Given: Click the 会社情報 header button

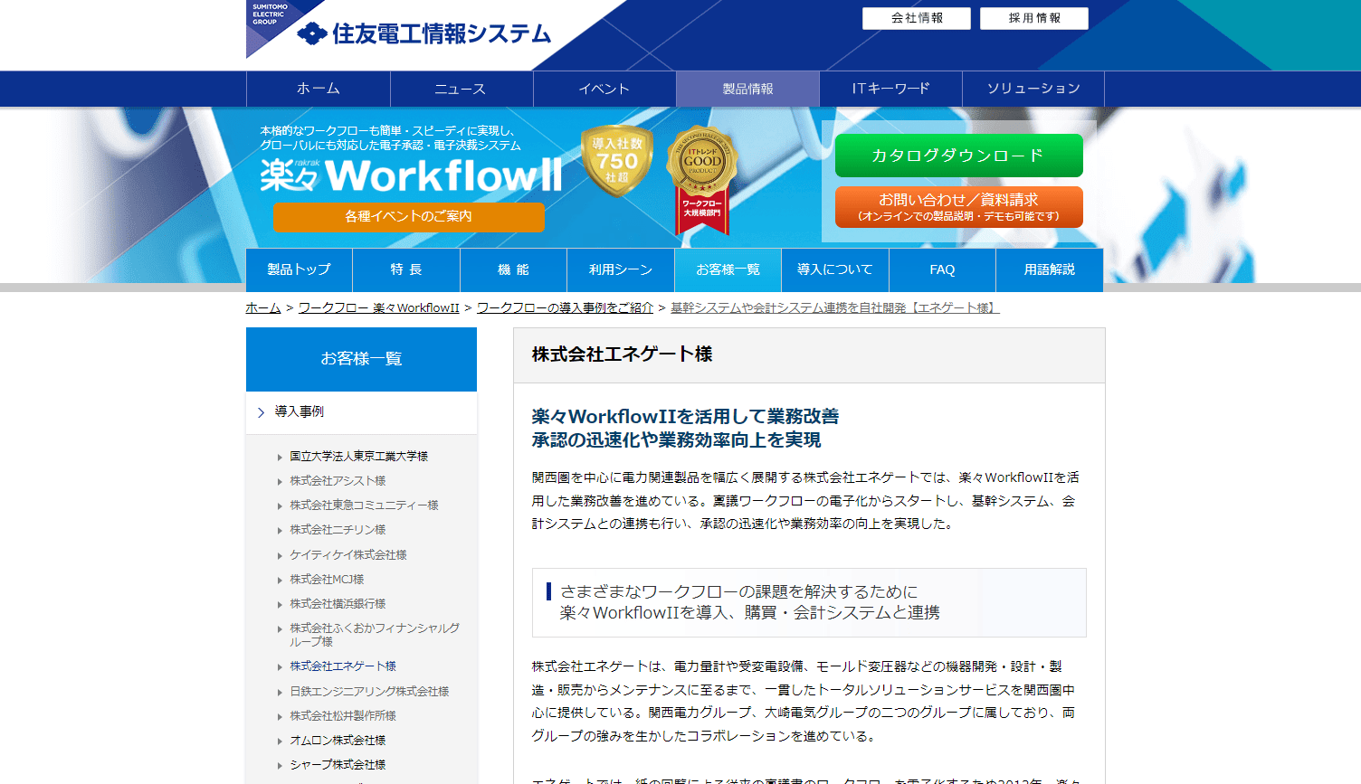Looking at the screenshot, I should [917, 18].
